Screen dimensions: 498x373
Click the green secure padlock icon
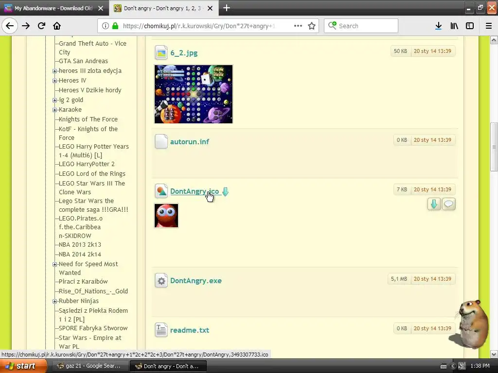coord(115,26)
